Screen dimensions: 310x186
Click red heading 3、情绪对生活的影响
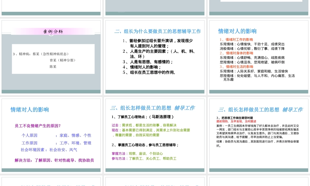pos(236,67)
